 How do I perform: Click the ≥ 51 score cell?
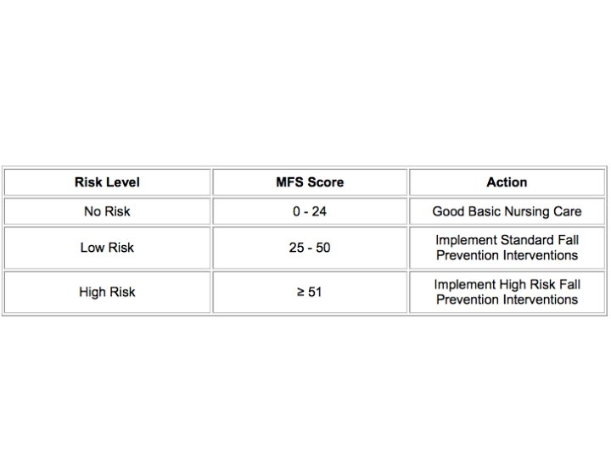click(310, 292)
